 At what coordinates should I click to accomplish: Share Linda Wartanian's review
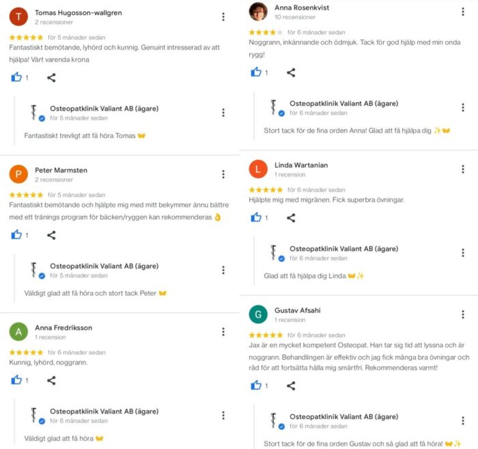[x=291, y=218]
